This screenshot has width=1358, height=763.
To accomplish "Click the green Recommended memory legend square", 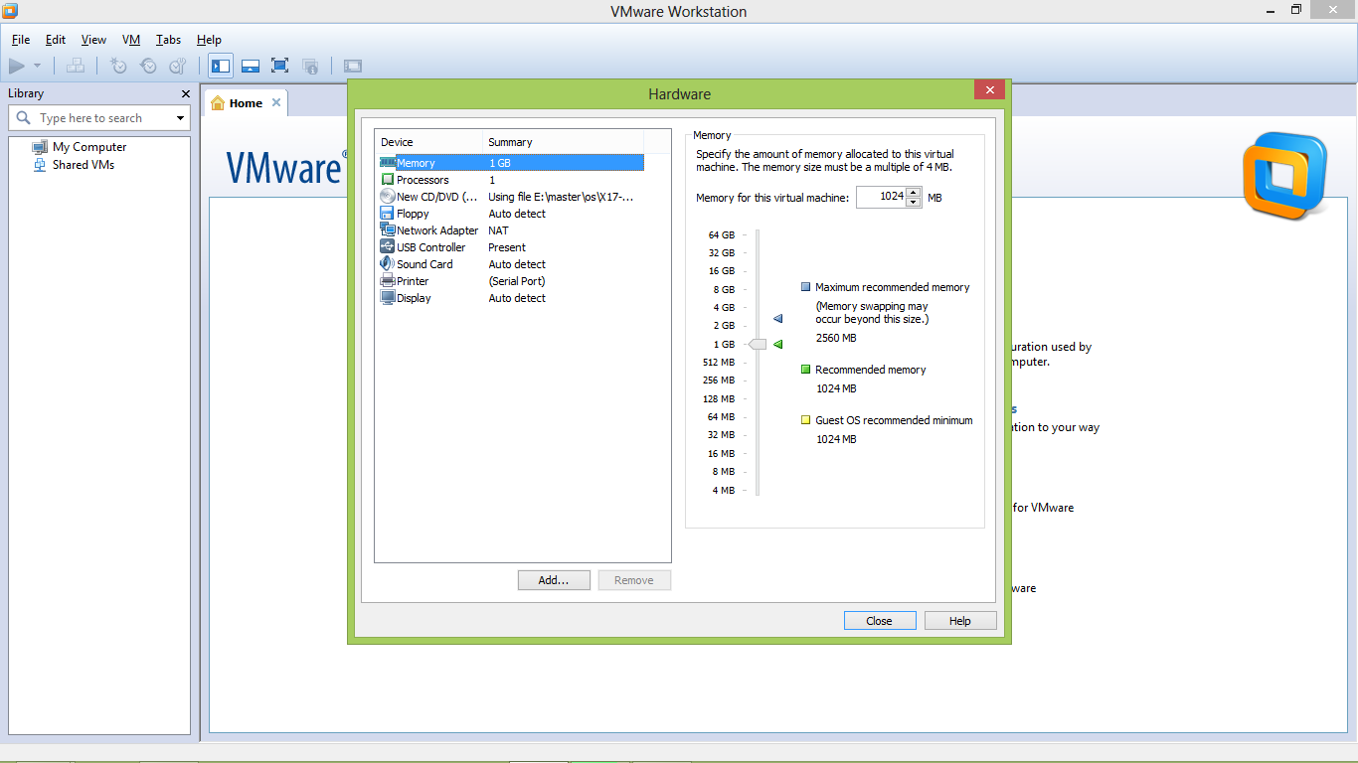I will click(x=805, y=370).
